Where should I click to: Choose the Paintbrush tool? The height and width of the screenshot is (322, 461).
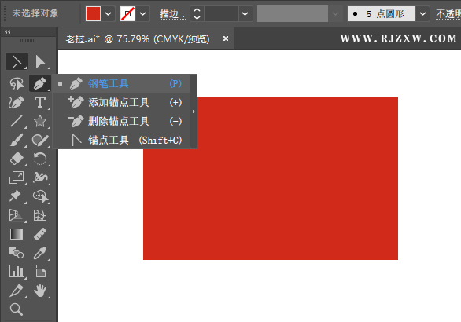tap(17, 140)
